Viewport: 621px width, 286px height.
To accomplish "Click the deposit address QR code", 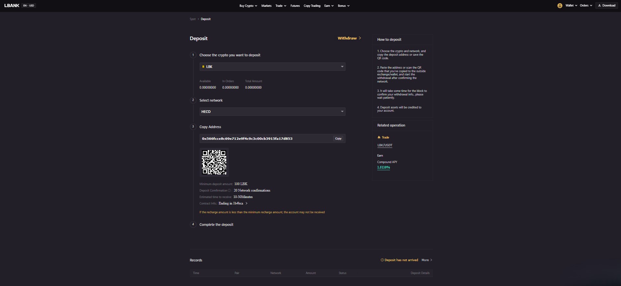I will [x=214, y=162].
